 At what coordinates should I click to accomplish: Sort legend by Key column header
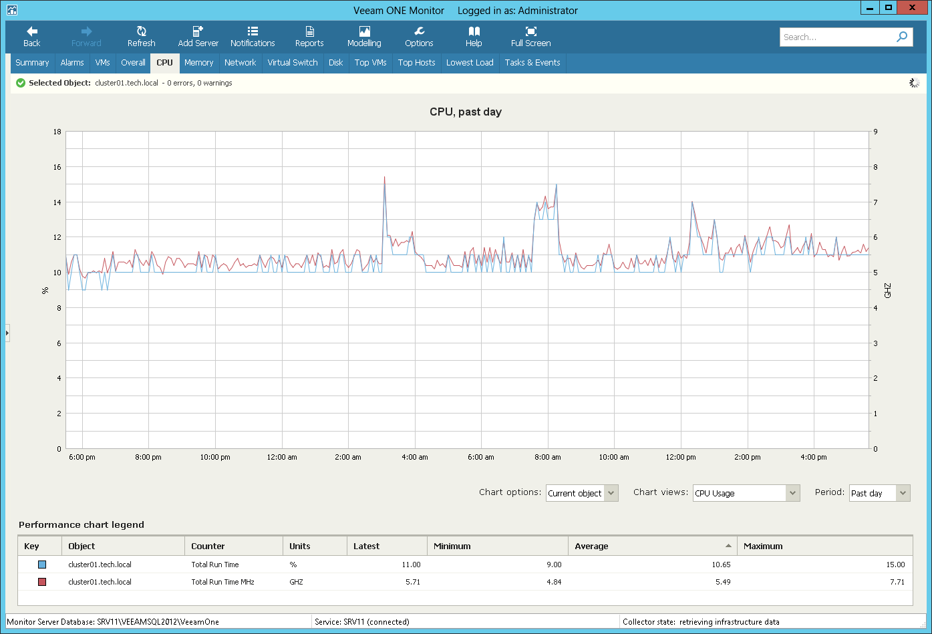(x=40, y=546)
